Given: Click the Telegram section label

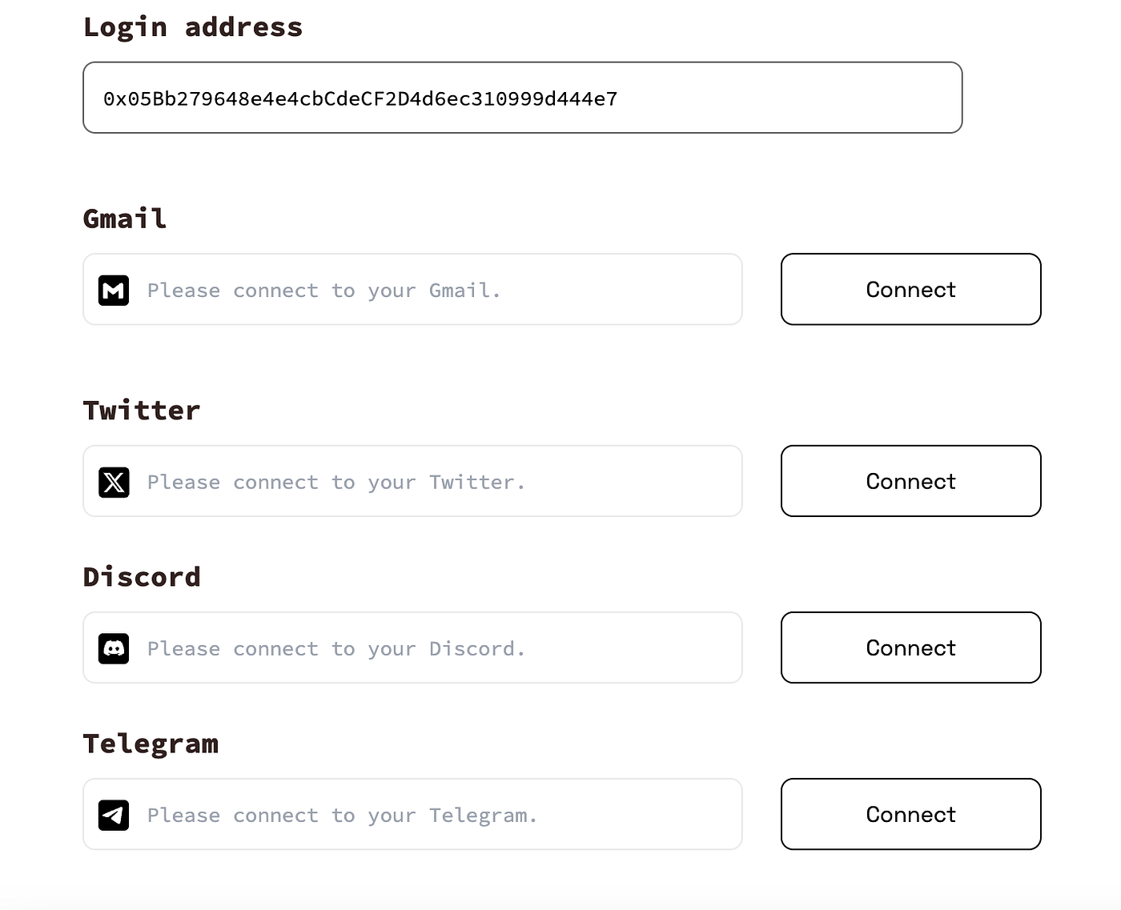Looking at the screenshot, I should click(x=151, y=743).
